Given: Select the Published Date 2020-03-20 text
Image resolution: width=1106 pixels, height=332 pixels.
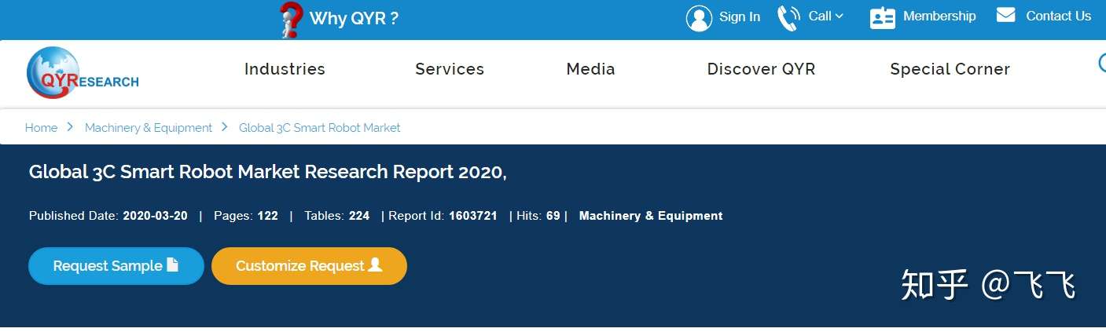Looking at the screenshot, I should coord(108,216).
